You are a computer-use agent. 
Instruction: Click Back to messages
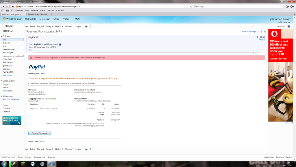(x=249, y=32)
